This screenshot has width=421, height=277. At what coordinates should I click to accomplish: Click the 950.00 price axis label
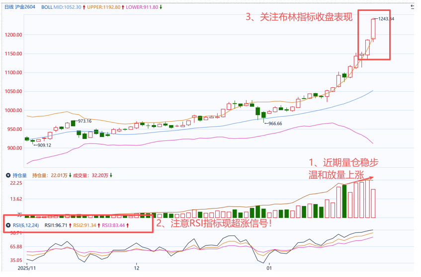[14, 129]
